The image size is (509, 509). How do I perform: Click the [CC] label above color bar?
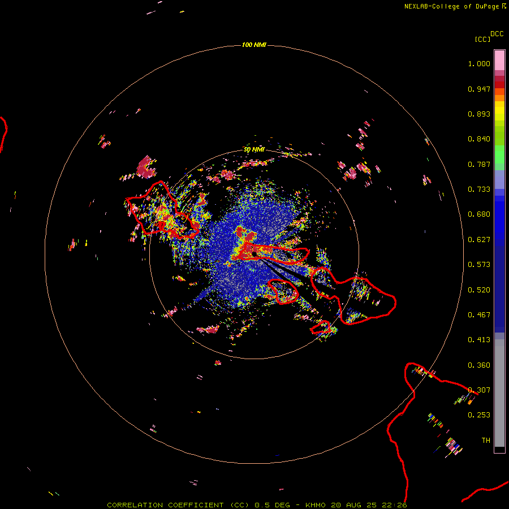click(482, 39)
